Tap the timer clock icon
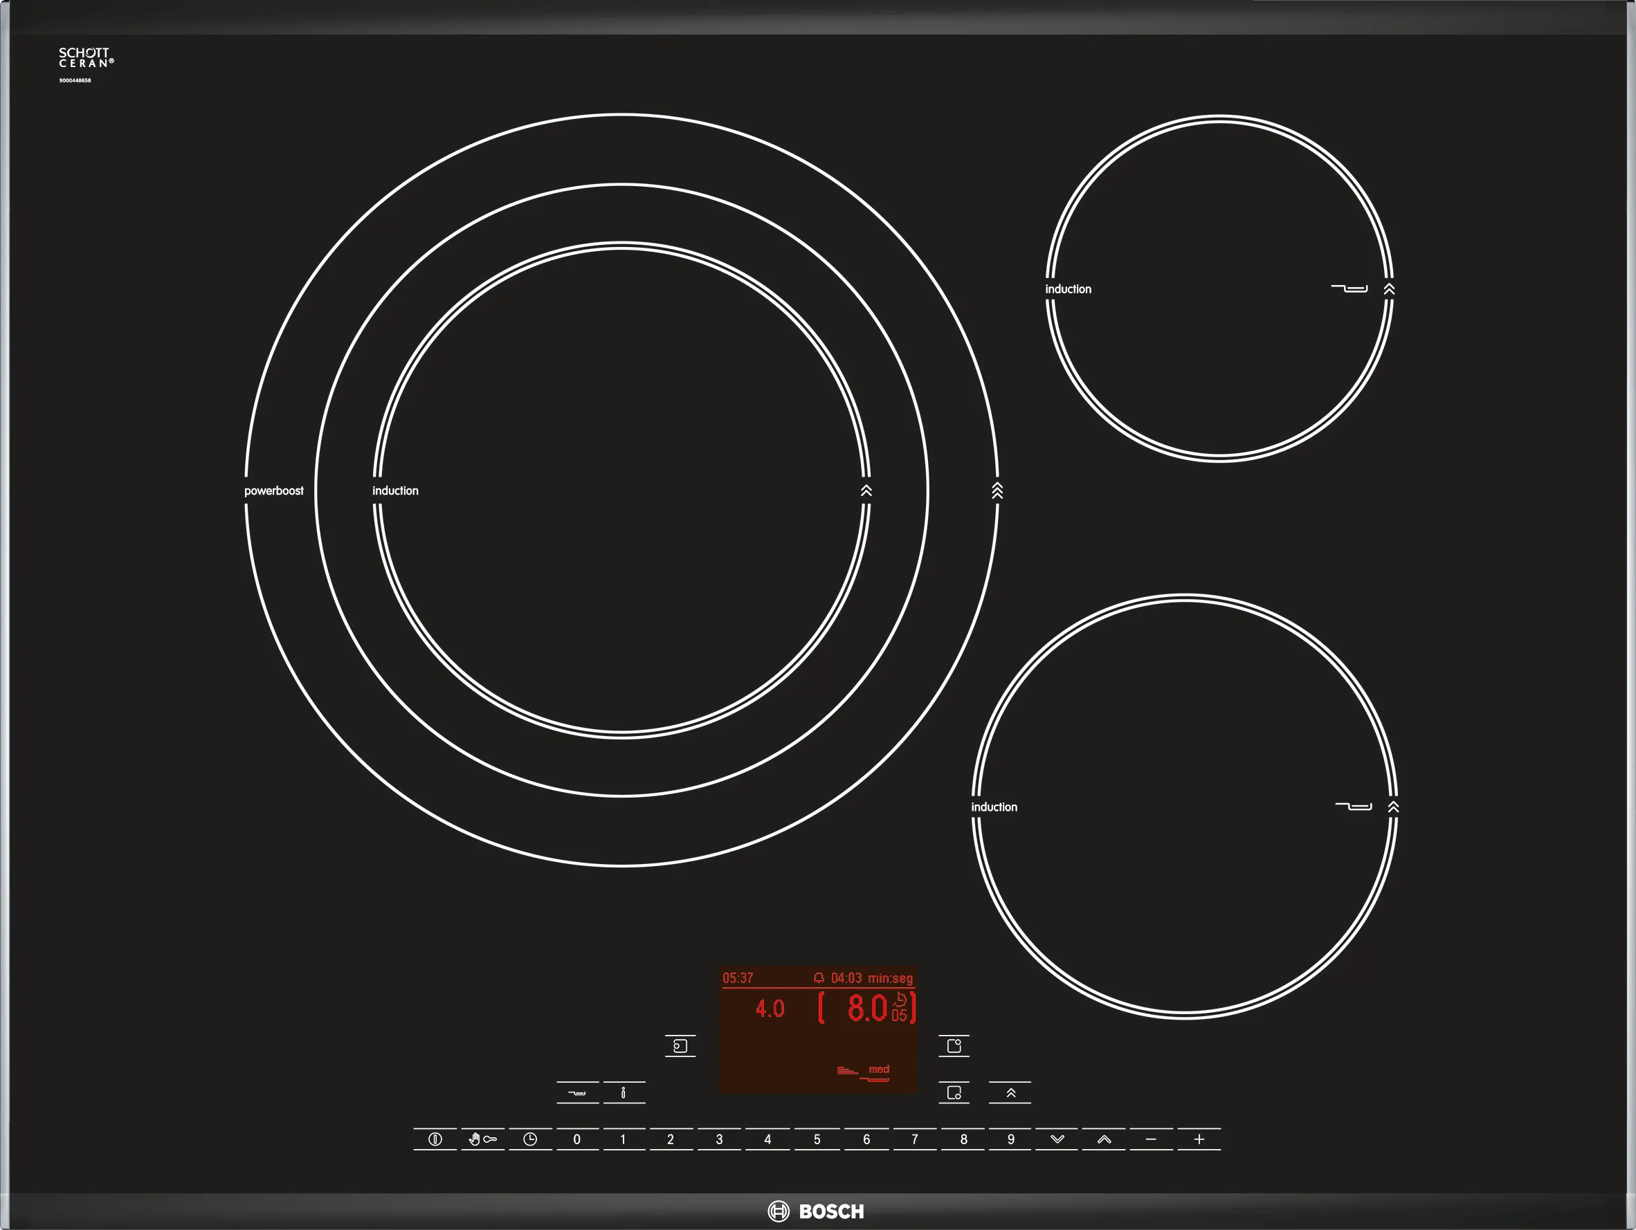This screenshot has height=1230, width=1636. pyautogui.click(x=529, y=1139)
